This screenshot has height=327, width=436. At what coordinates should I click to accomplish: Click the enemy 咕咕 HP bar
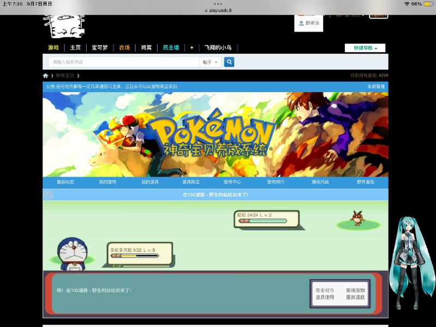click(267, 221)
